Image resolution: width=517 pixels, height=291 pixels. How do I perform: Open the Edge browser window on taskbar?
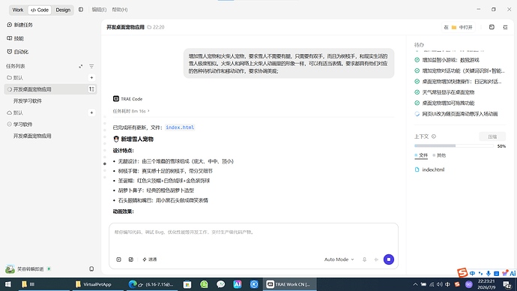pos(151,284)
